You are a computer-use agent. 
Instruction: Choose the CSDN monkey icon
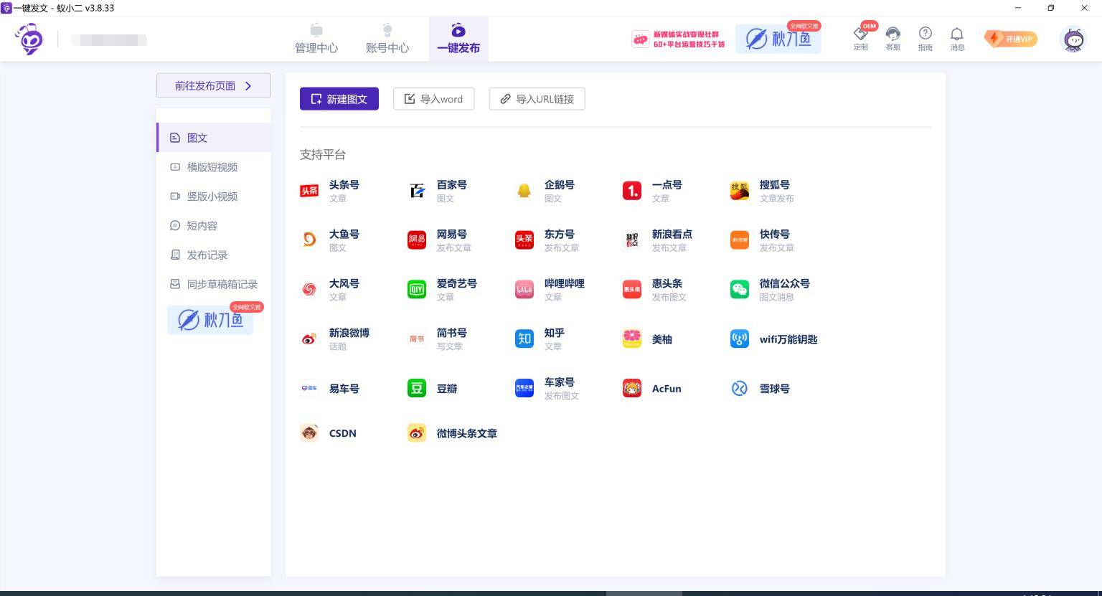[x=309, y=433]
